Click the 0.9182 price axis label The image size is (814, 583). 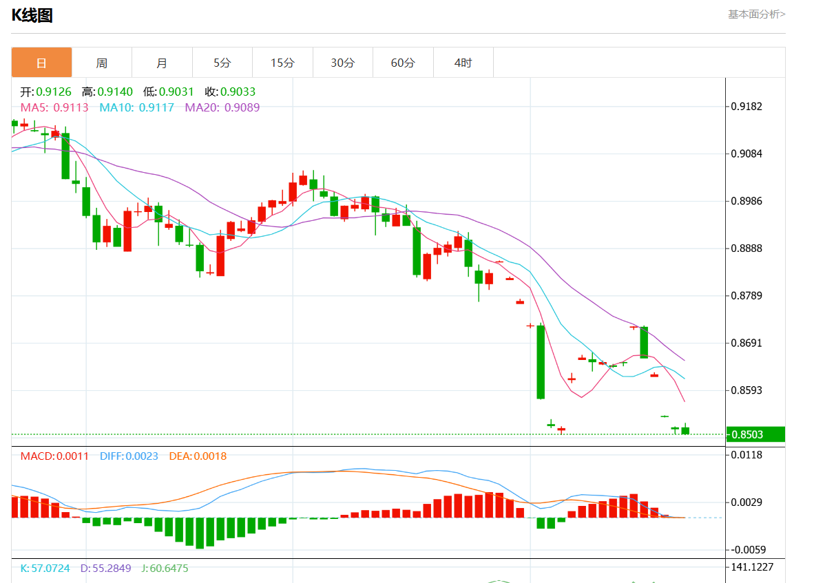pyautogui.click(x=747, y=107)
